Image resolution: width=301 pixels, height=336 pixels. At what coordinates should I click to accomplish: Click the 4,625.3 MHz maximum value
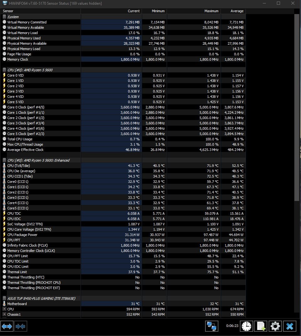[x=209, y=150]
